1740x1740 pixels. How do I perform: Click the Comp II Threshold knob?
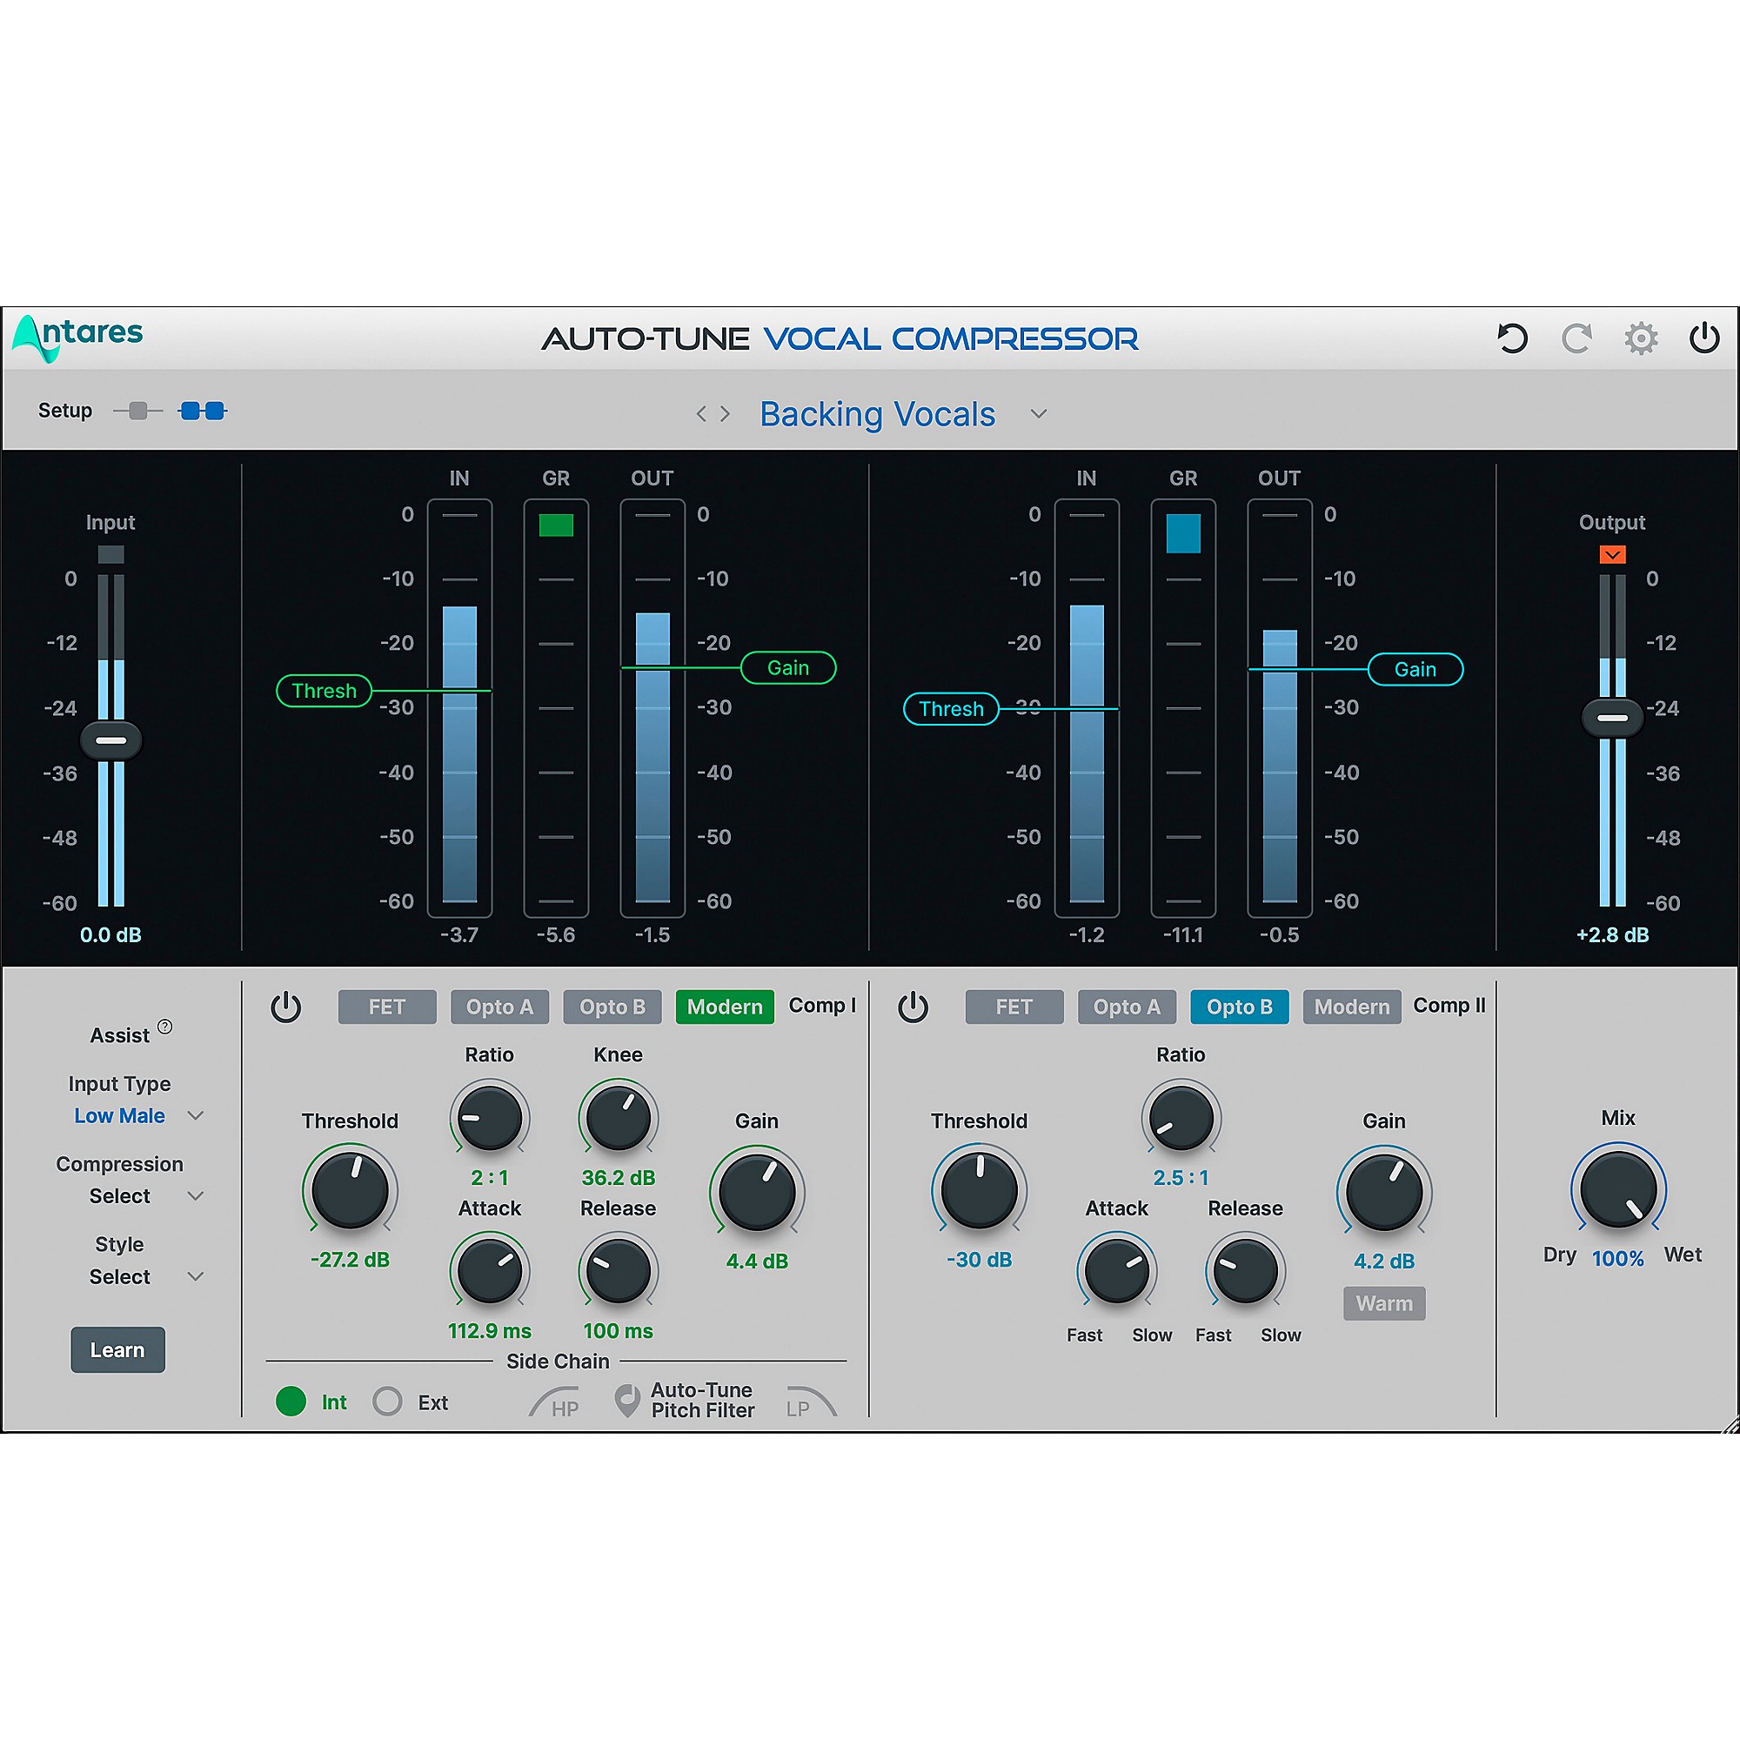click(x=979, y=1189)
